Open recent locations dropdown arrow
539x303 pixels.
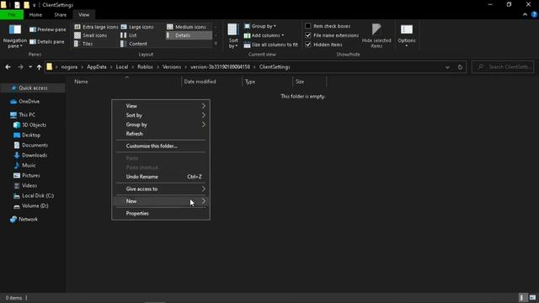30,67
